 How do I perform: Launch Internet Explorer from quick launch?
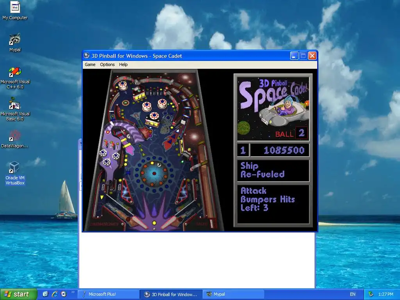pos(55,294)
